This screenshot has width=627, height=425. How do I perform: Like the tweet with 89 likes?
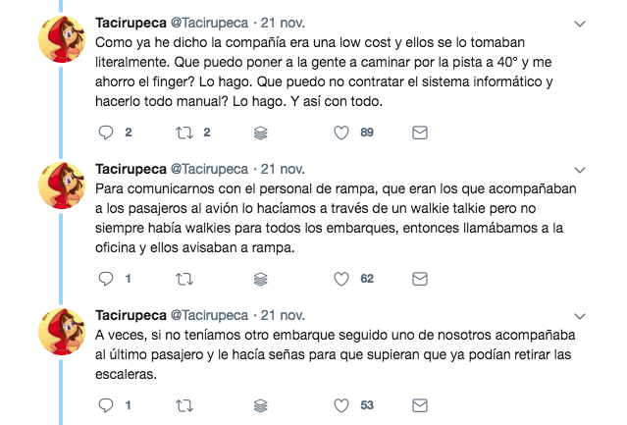[341, 133]
